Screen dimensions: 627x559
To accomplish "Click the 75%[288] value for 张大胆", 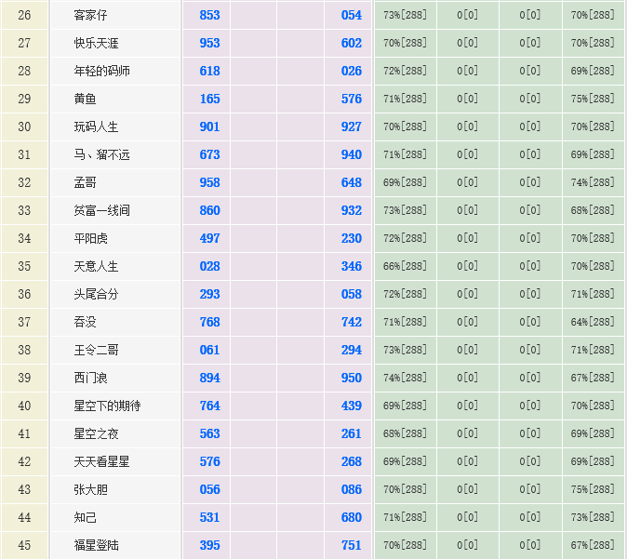I will (x=593, y=489).
